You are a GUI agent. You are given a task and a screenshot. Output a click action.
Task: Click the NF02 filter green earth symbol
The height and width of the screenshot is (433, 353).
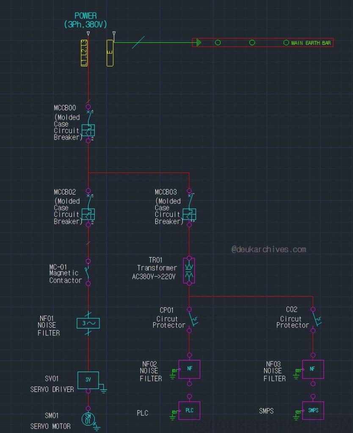[x=174, y=374]
